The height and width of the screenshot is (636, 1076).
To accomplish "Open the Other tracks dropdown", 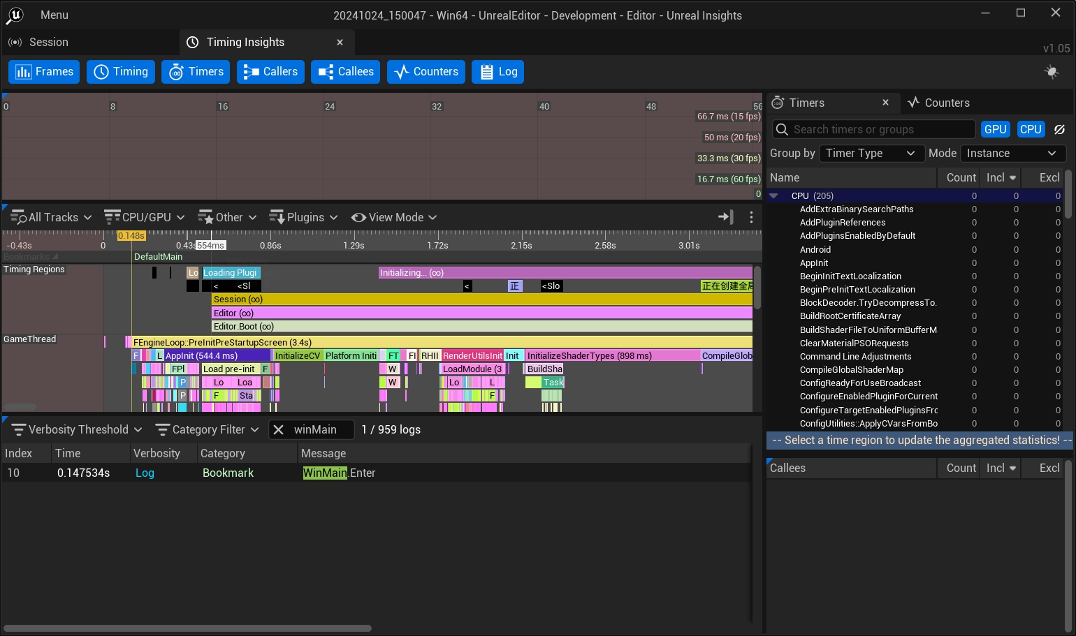I will pyautogui.click(x=228, y=217).
